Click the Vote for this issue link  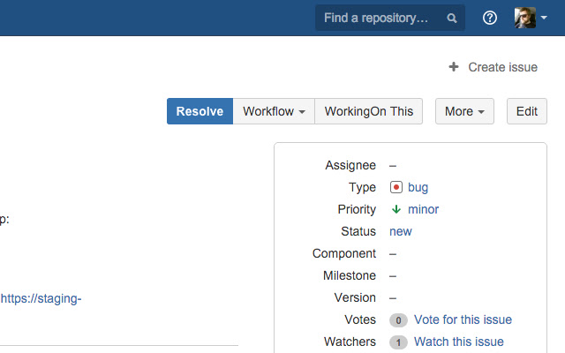point(463,319)
